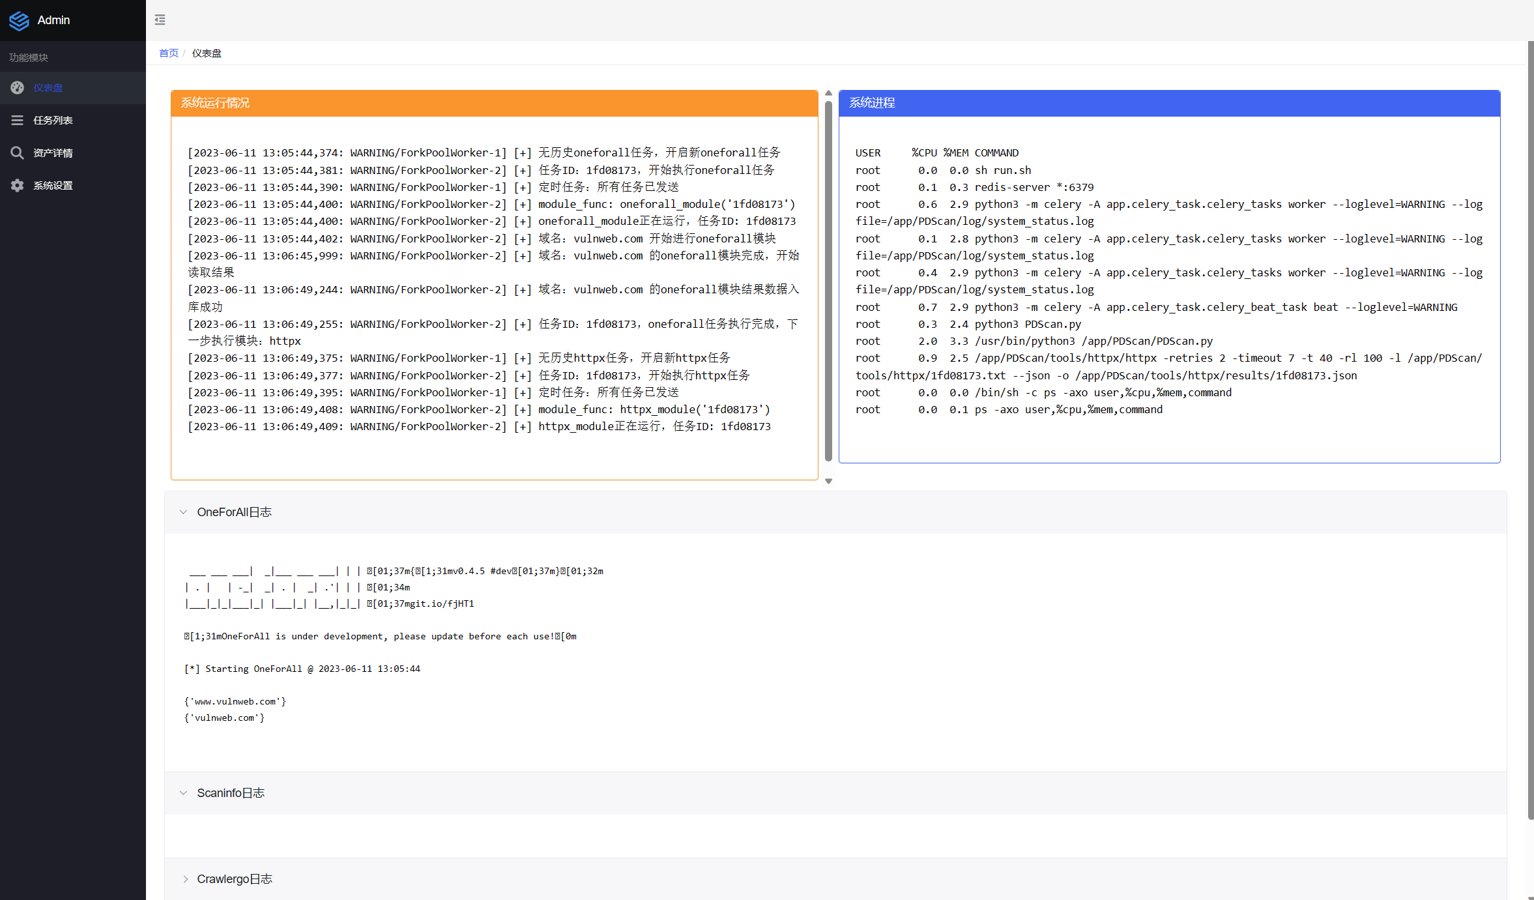Select log line module_func: httpx_module
This screenshot has height=900, width=1534.
(x=479, y=409)
